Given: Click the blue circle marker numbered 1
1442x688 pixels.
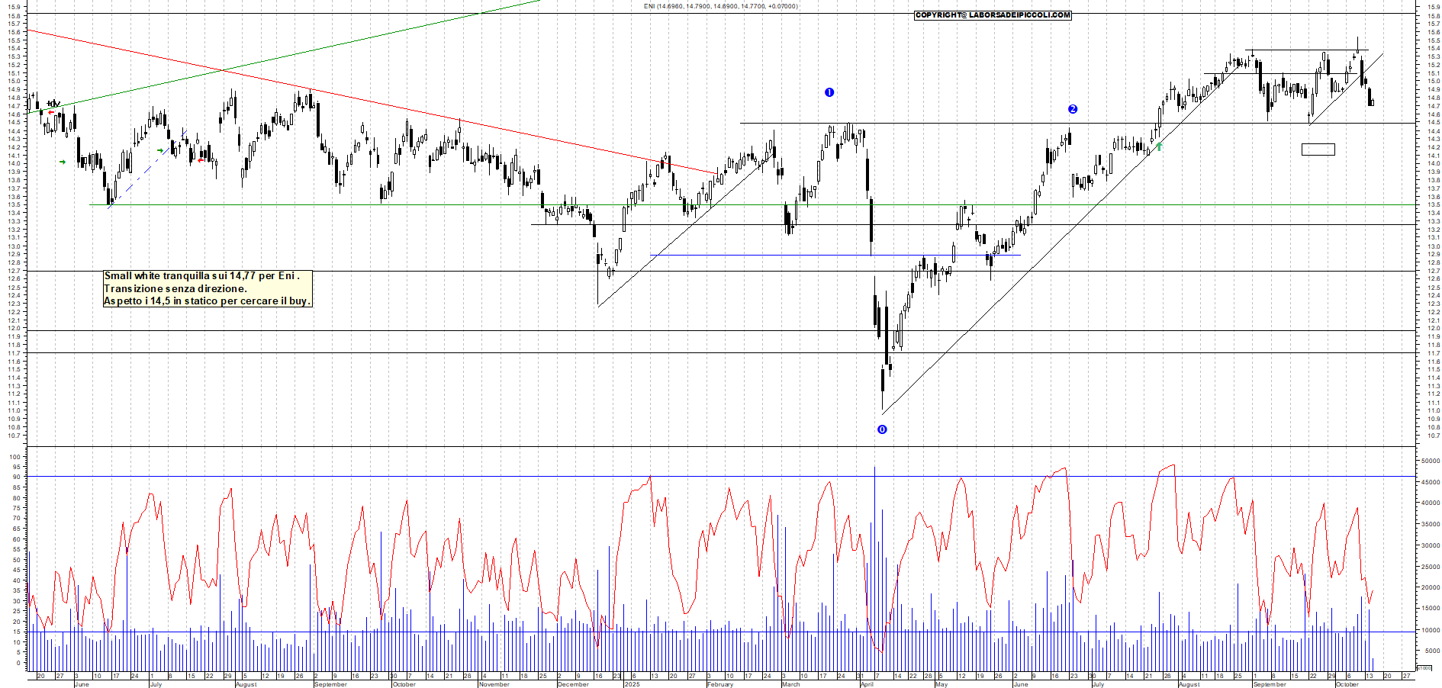Looking at the screenshot, I should [x=829, y=92].
